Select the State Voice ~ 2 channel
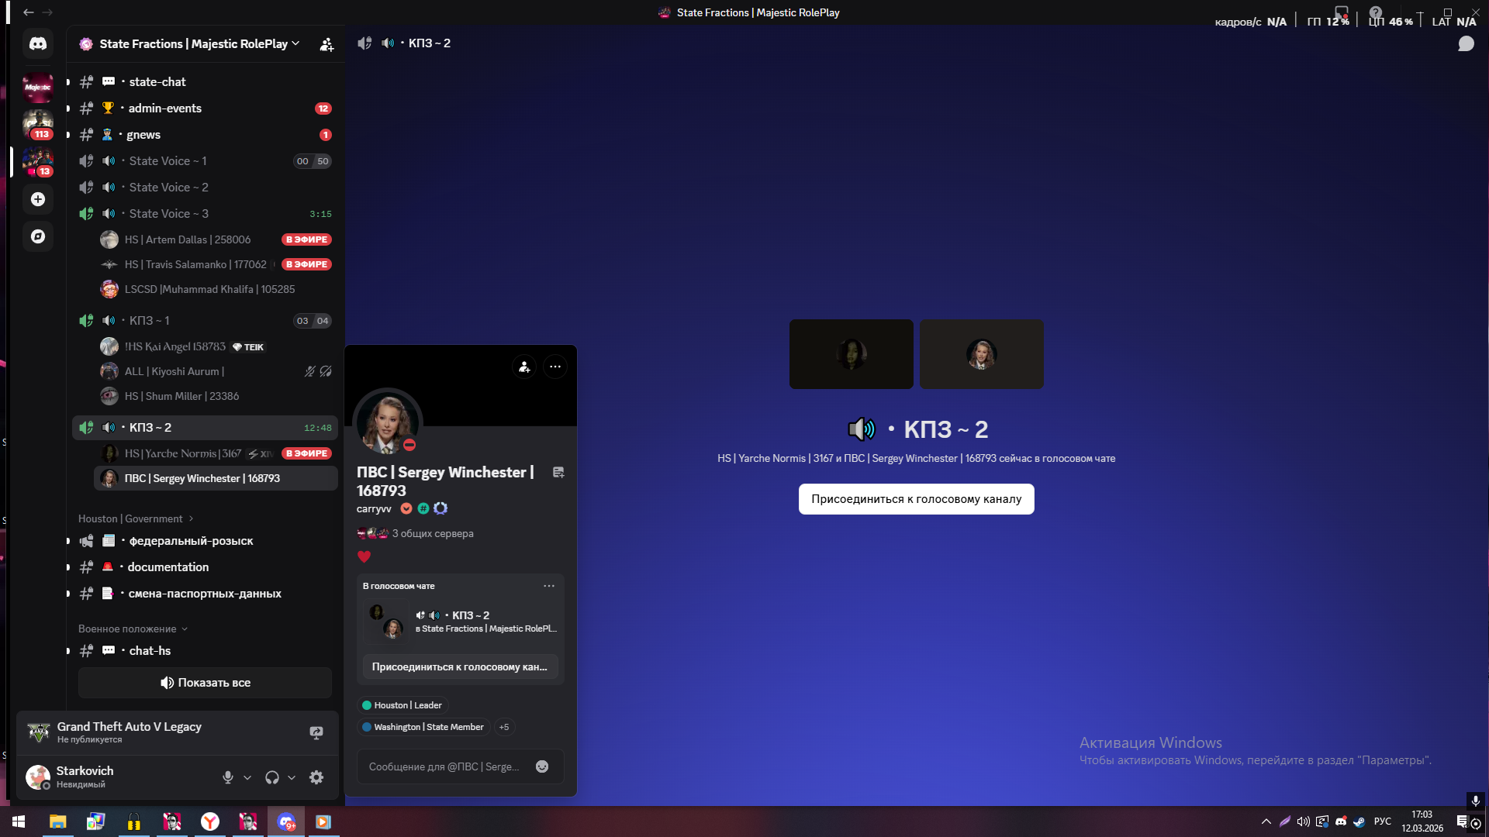The image size is (1489, 837). click(168, 187)
